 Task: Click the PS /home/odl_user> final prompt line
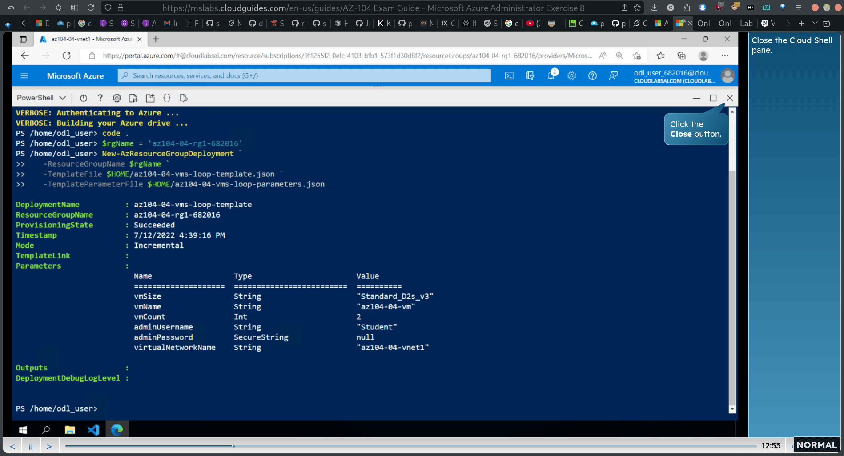pos(56,409)
